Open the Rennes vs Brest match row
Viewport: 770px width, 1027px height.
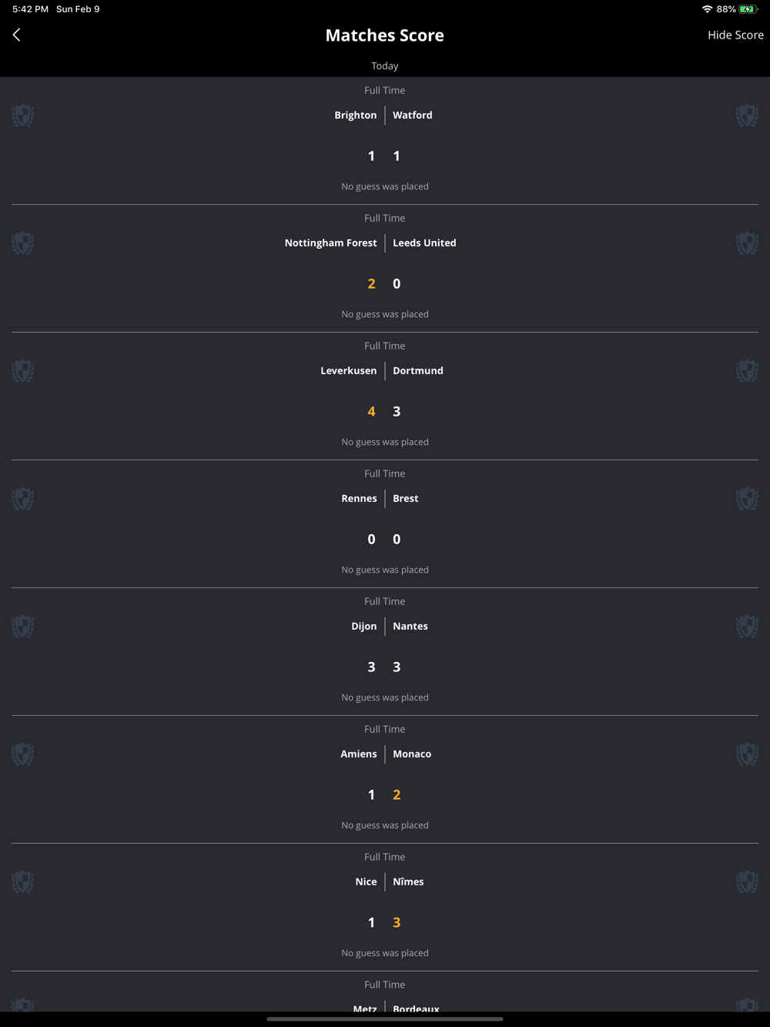[385, 524]
